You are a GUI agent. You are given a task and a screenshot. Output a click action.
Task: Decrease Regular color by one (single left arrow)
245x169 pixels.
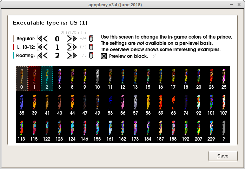click(45, 39)
